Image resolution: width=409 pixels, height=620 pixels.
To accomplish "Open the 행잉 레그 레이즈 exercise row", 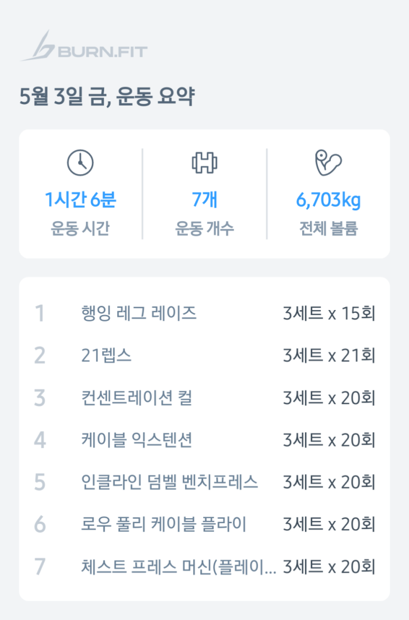I will coord(139,314).
